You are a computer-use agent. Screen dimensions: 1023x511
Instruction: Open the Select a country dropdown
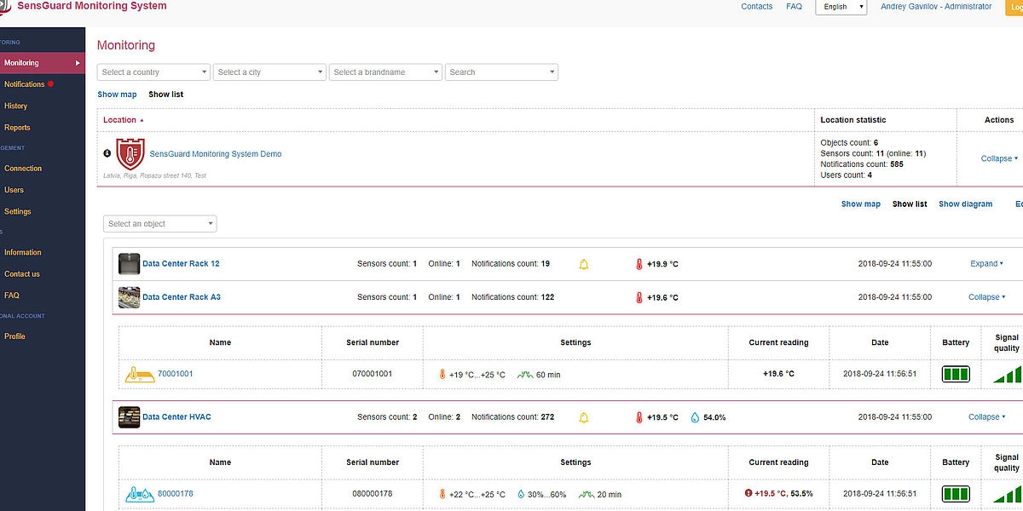tap(153, 72)
